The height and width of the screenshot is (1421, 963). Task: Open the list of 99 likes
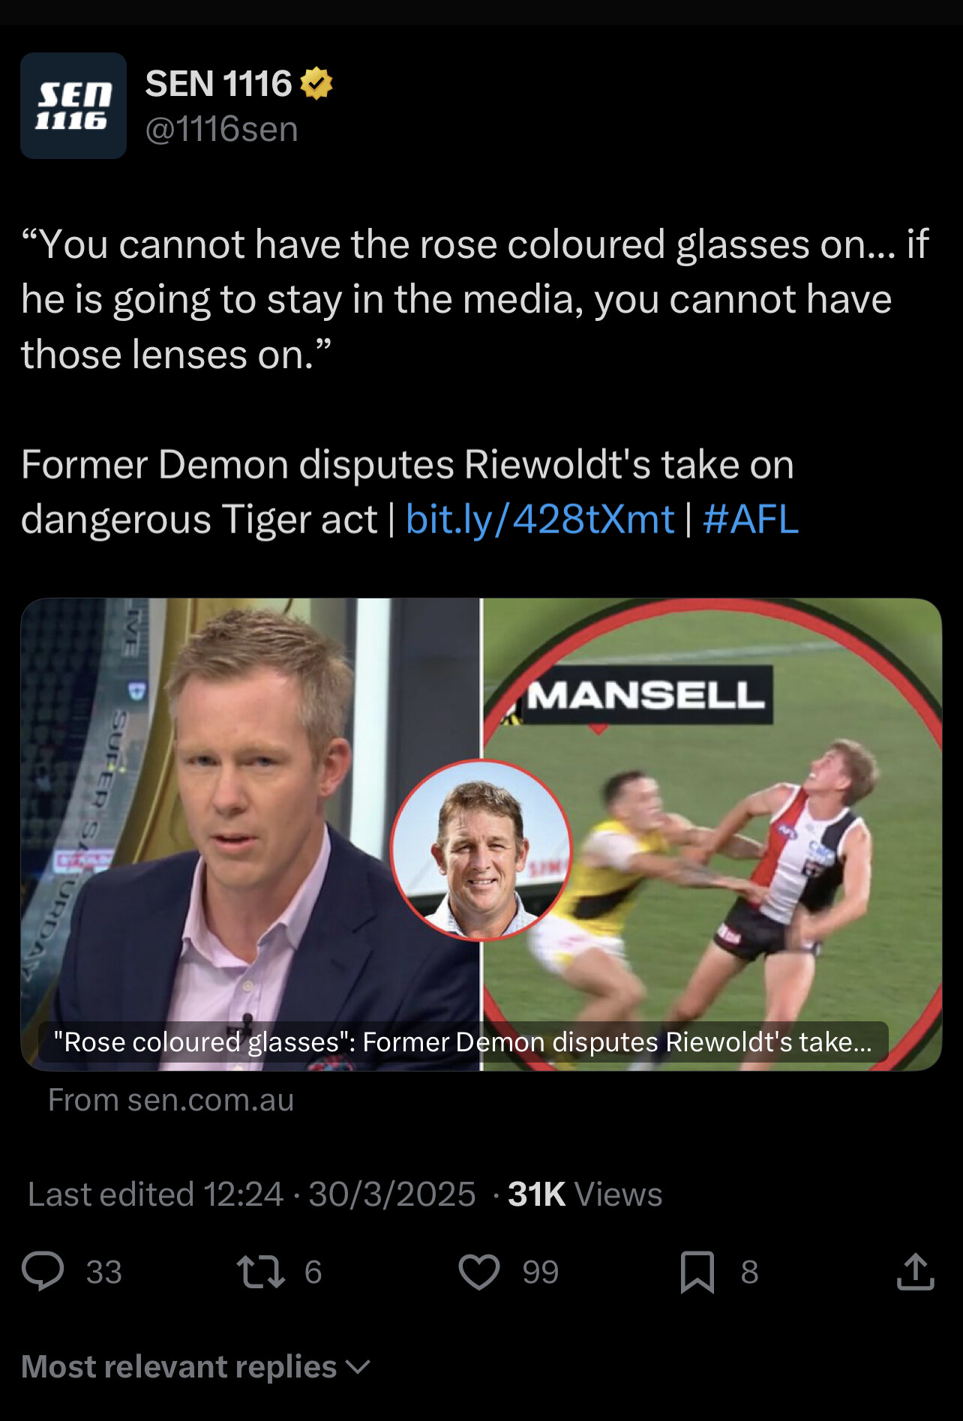[x=541, y=1272]
